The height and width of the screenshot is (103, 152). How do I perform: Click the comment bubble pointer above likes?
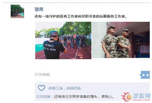pyautogui.click(x=41, y=82)
